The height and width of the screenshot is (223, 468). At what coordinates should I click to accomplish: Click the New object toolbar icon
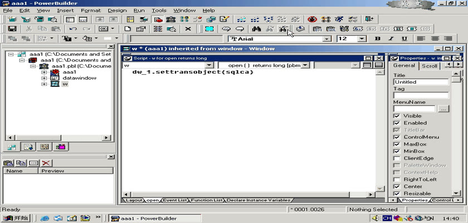click(x=12, y=20)
